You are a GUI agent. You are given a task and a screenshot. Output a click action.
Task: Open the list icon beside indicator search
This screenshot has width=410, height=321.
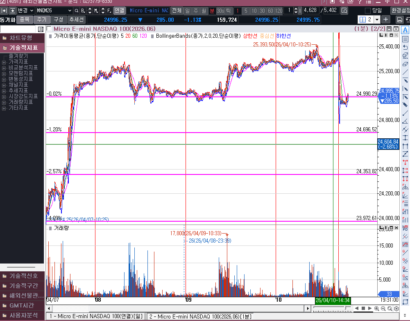pyautogui.click(x=41, y=29)
